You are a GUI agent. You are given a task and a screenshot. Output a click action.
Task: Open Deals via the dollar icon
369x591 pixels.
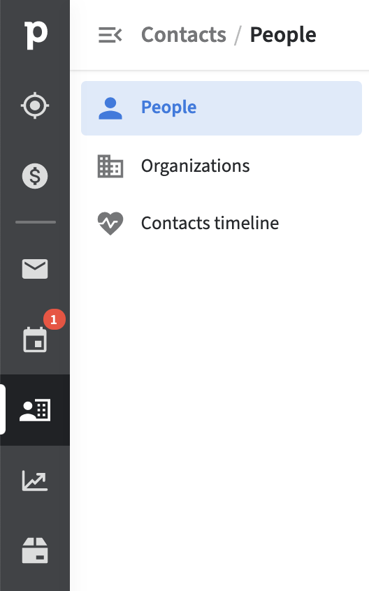(x=35, y=176)
